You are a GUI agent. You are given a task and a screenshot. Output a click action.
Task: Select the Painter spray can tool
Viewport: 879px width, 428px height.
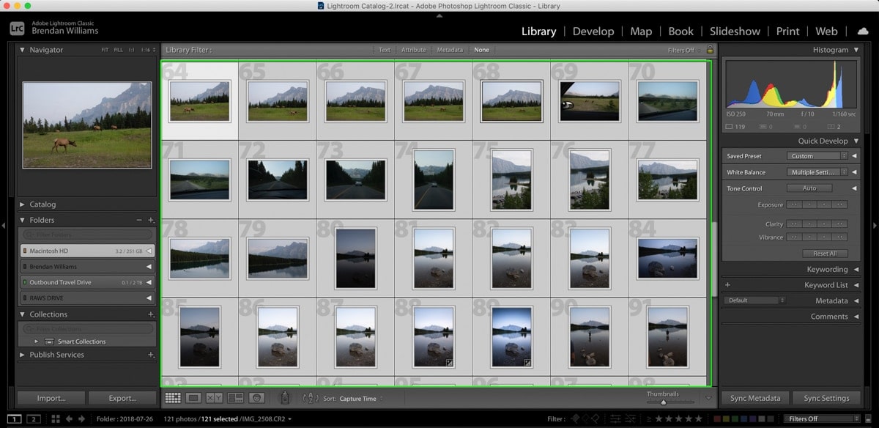pos(285,398)
